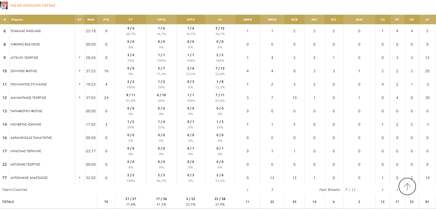Click the EF efficiency column header
436x209 pixels.
click(x=427, y=20)
